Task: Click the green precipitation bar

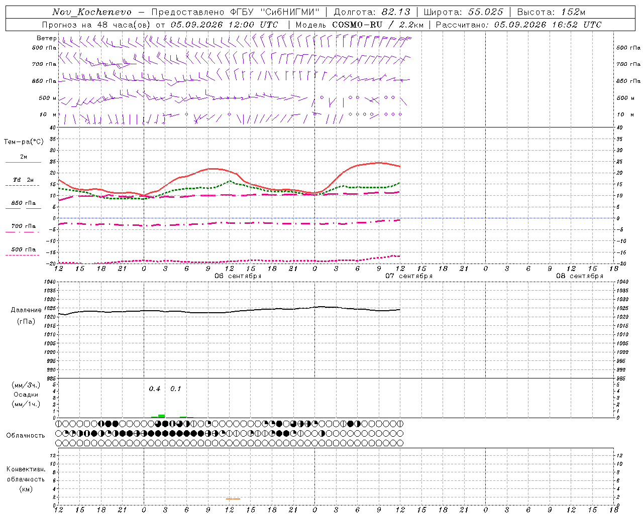Action: 161,416
